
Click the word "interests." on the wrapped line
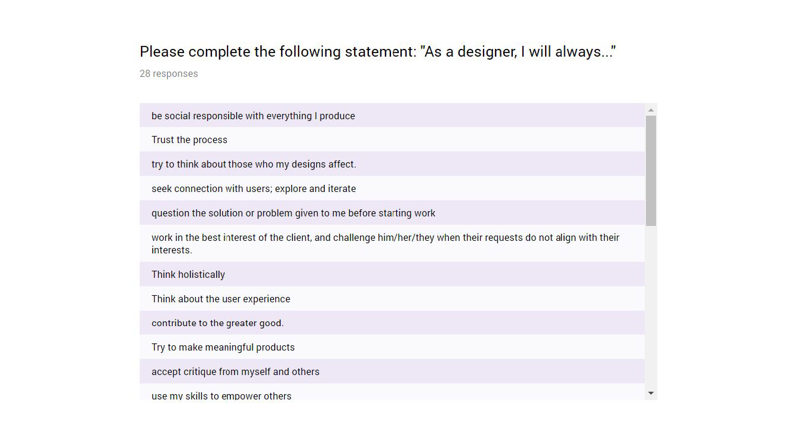[x=172, y=250]
